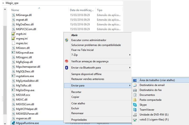
Task: Click the breadcrumb arrow before Magic_xpa
Action: point(3,3)
